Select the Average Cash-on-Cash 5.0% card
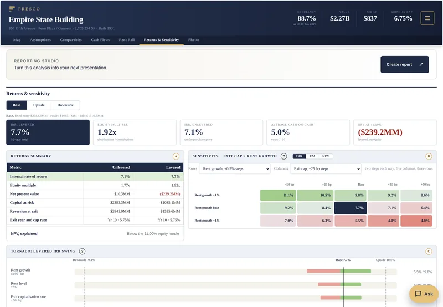The height and width of the screenshot is (307, 443). (x=308, y=132)
